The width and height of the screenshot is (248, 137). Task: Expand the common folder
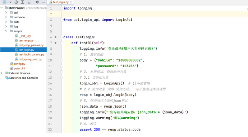click(6, 17)
